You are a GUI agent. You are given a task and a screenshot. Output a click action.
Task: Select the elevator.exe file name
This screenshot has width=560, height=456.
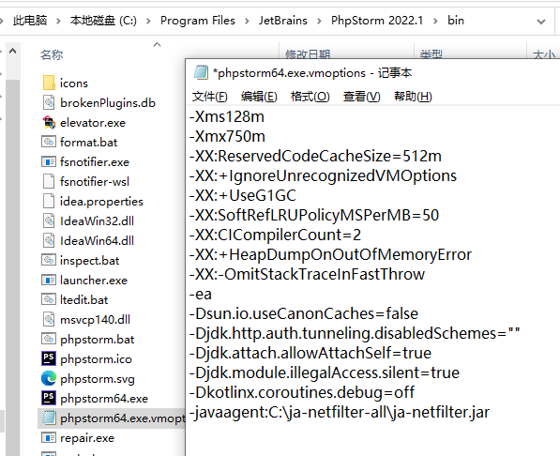[x=93, y=123]
